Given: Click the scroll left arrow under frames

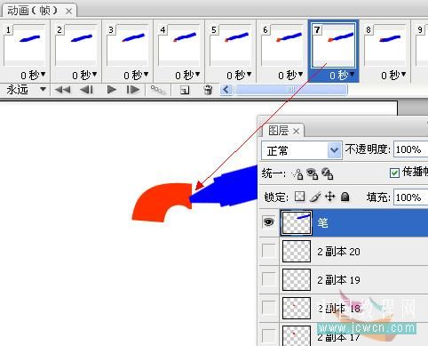Looking at the screenshot, I should (x=226, y=89).
